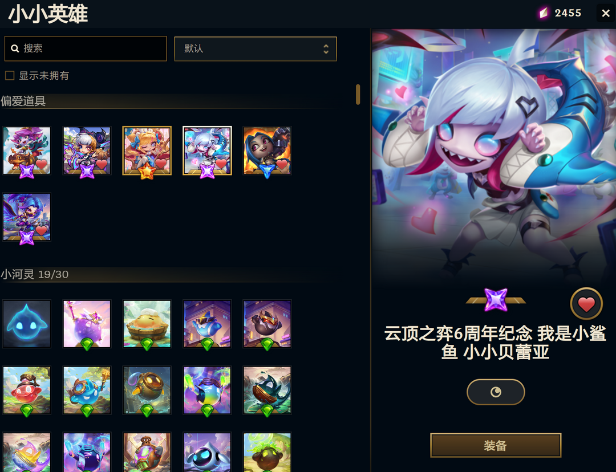Enable the 显示未拥有 checkbox
616x472 pixels.
(x=10, y=75)
